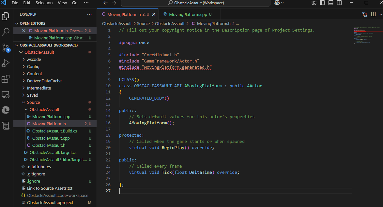
Task: Click the first ObstacleAssault breadcrumb
Action: (117, 24)
